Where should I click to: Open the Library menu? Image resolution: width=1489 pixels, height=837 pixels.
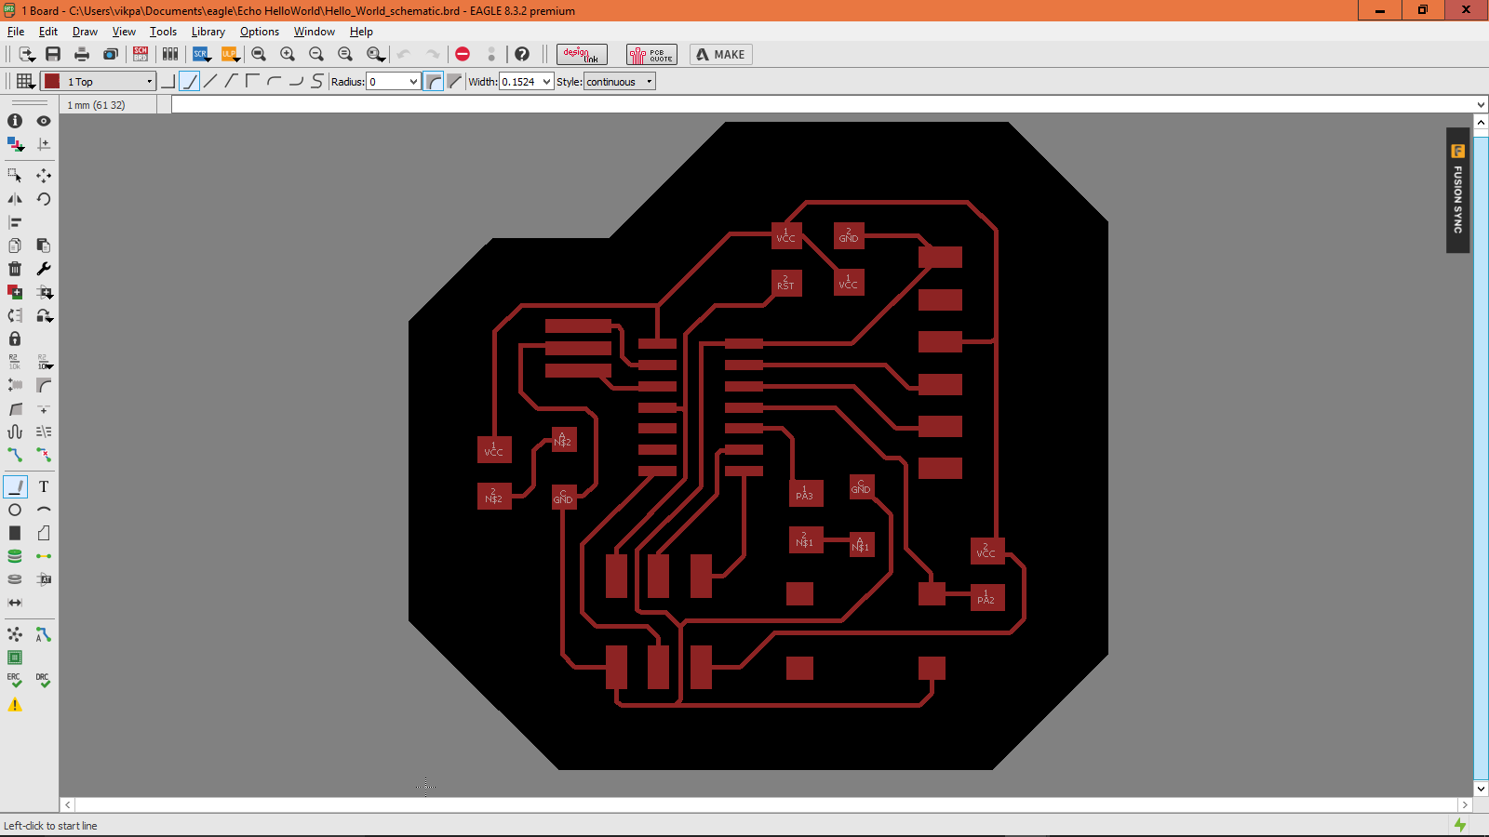coord(208,32)
